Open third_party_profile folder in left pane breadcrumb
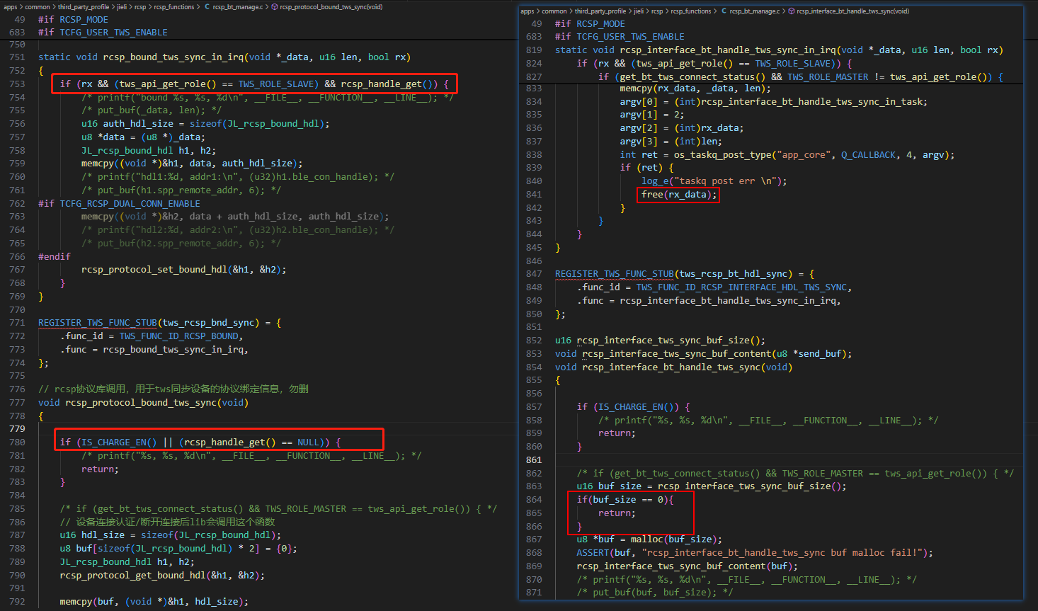Image resolution: width=1038 pixels, height=611 pixels. (84, 7)
